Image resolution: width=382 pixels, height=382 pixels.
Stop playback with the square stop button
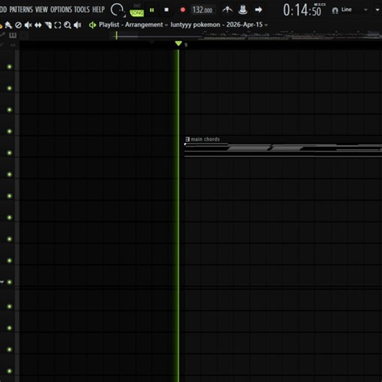[x=167, y=10]
